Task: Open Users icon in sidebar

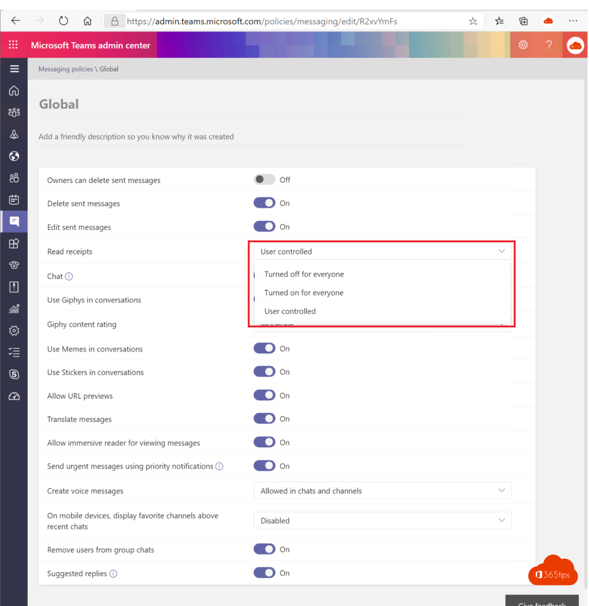Action: click(x=14, y=178)
